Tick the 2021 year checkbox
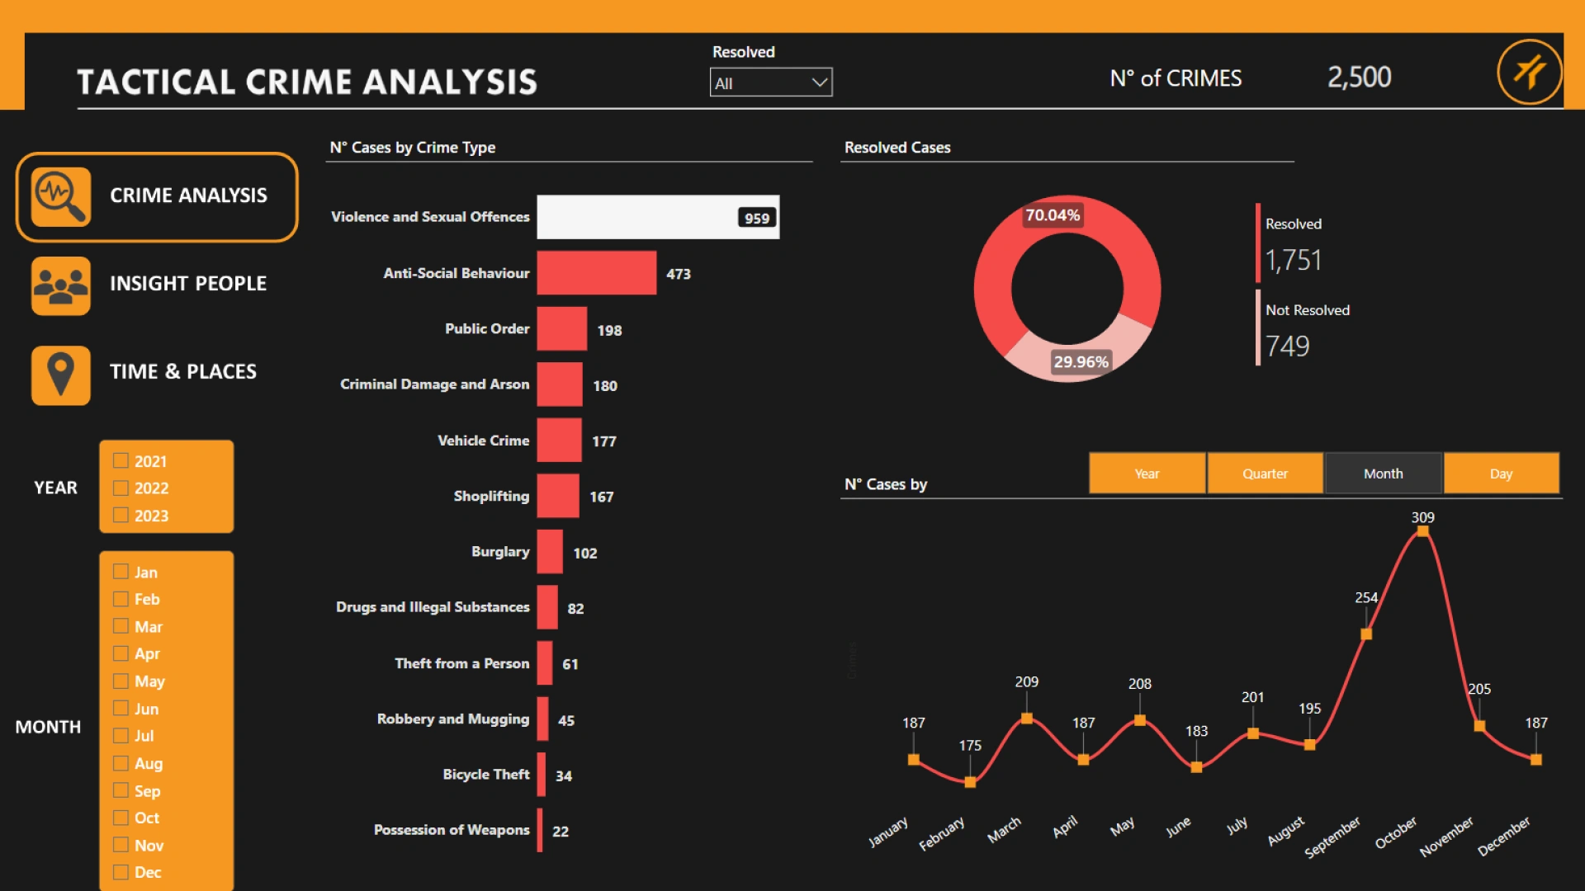Image resolution: width=1585 pixels, height=891 pixels. coord(121,460)
